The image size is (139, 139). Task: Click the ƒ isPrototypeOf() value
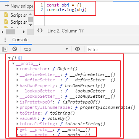point(79,102)
